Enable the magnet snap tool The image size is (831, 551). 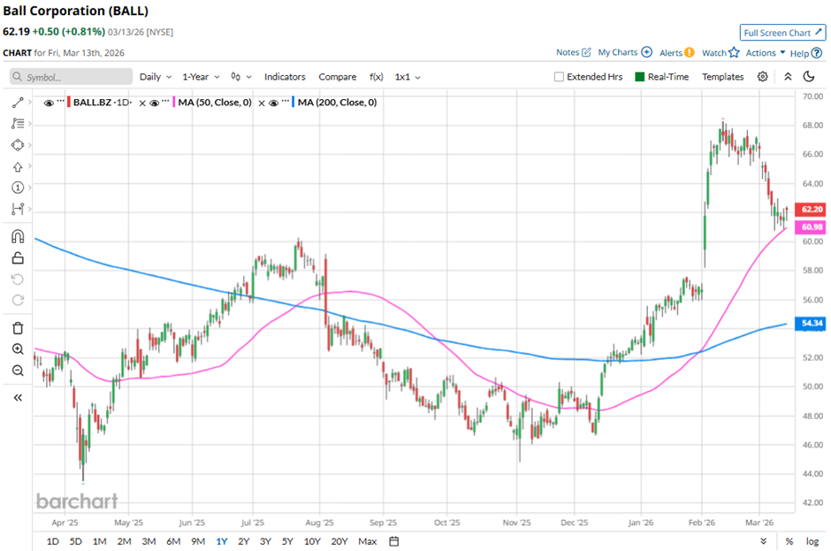[17, 236]
